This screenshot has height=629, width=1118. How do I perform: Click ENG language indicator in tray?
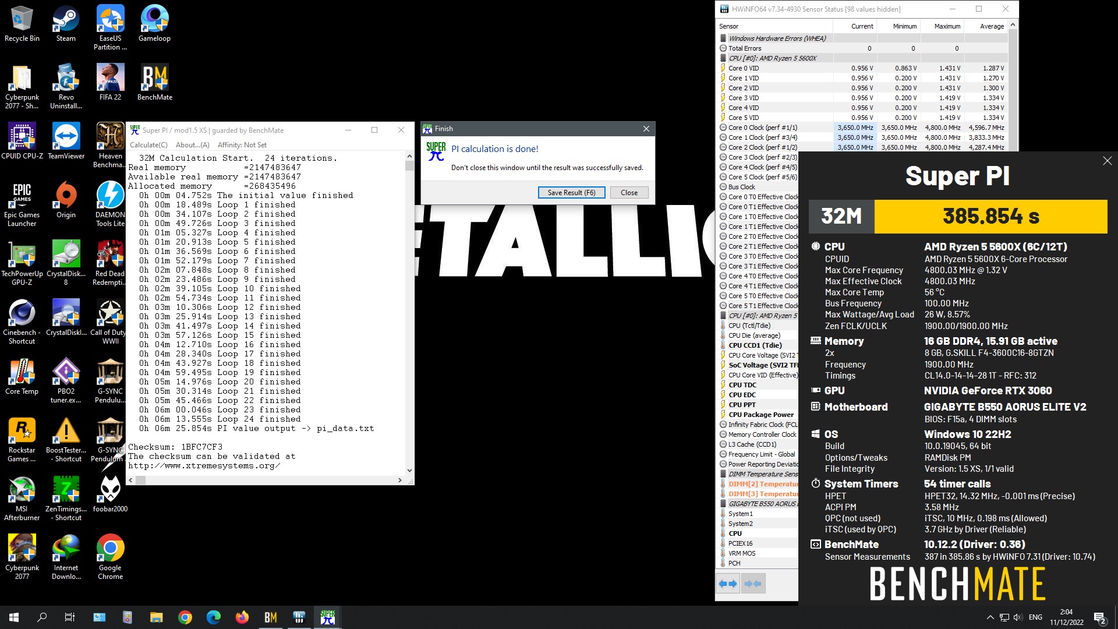1035,617
